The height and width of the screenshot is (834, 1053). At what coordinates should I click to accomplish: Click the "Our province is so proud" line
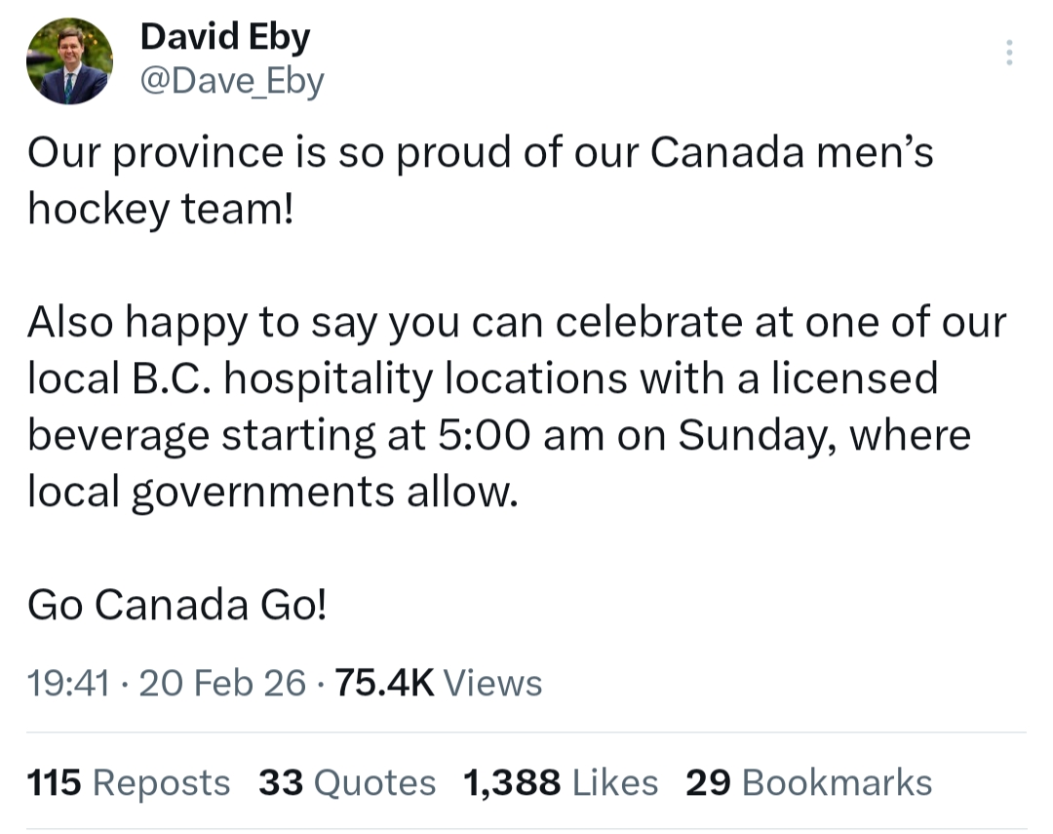pos(480,154)
